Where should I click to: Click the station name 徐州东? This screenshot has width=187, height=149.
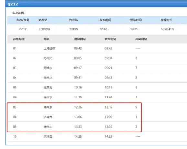[x=48, y=97]
